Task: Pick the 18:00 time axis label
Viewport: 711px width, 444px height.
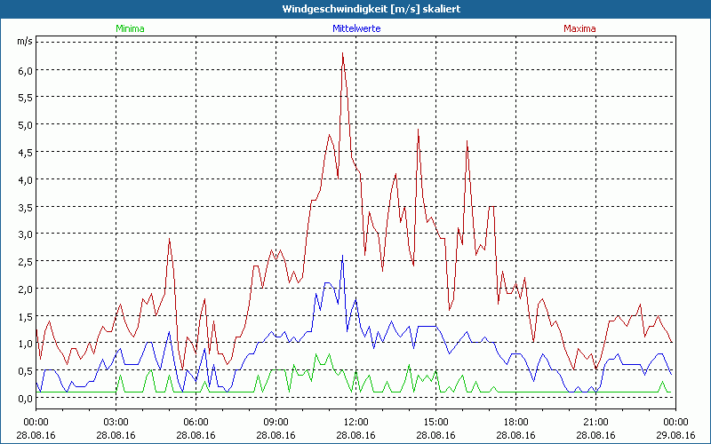Action: tap(515, 421)
